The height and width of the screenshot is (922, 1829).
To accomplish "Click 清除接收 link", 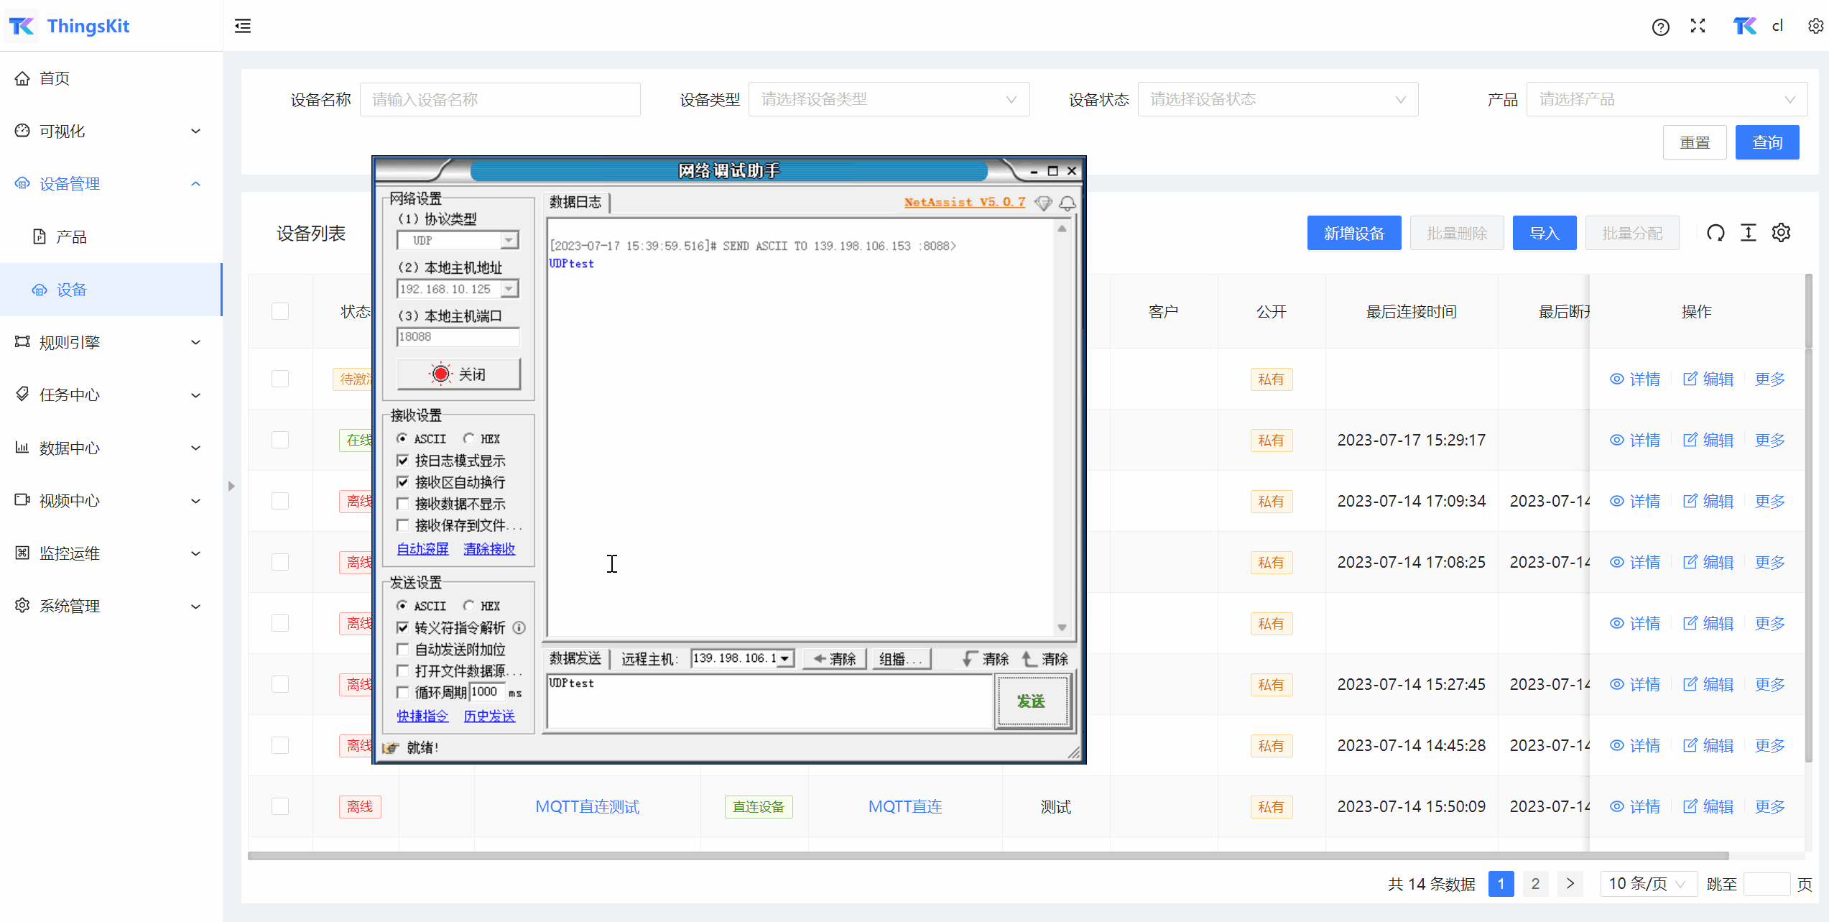I will pyautogui.click(x=489, y=549).
